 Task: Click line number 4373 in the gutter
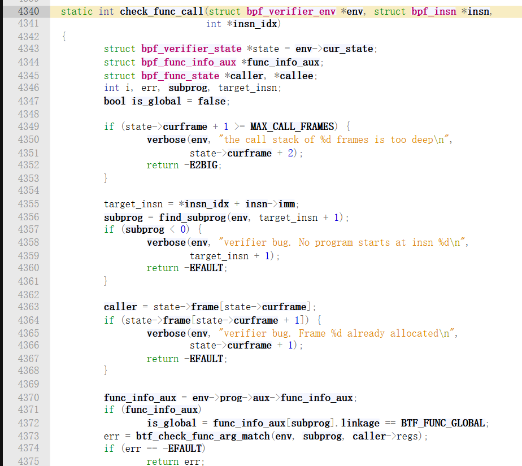29,436
